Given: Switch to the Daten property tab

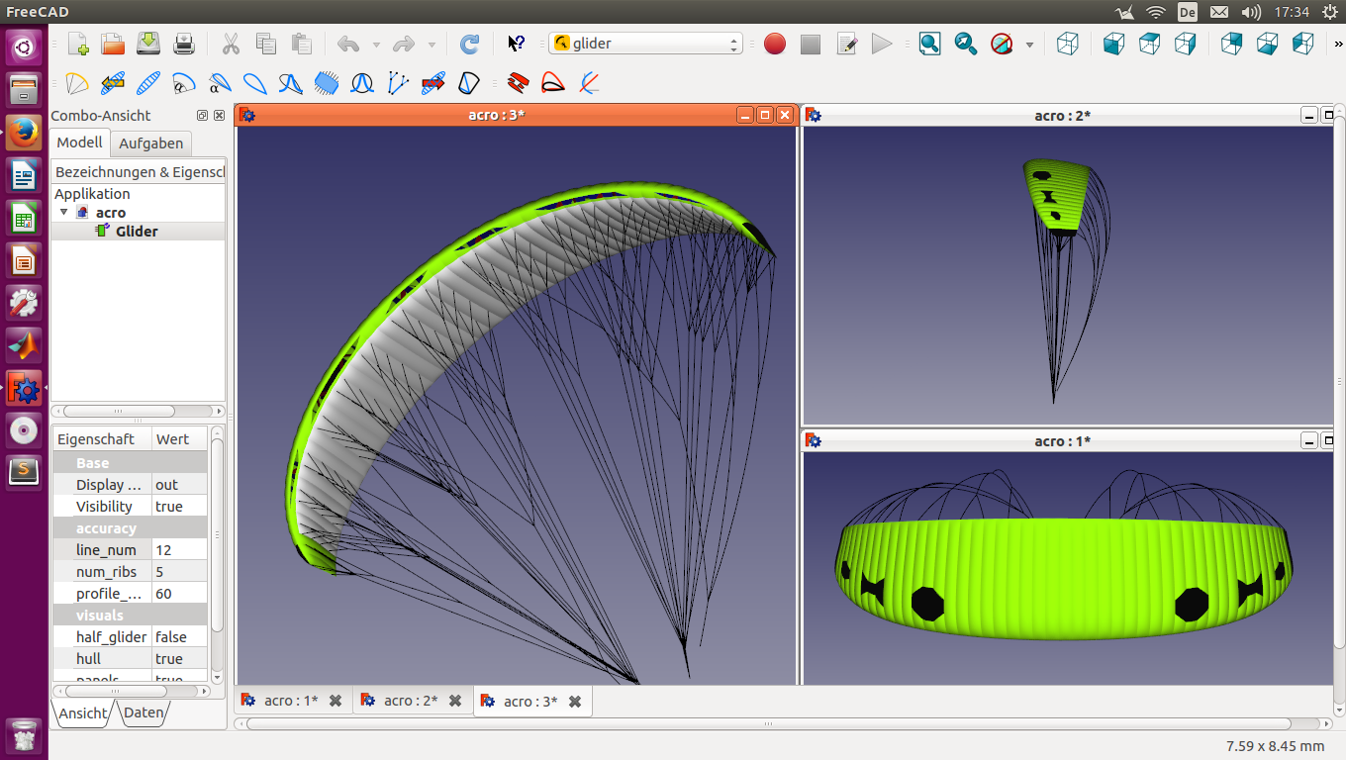Looking at the screenshot, I should (x=144, y=712).
